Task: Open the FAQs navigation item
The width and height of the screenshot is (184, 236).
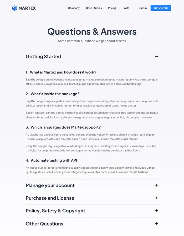Action: (126, 8)
